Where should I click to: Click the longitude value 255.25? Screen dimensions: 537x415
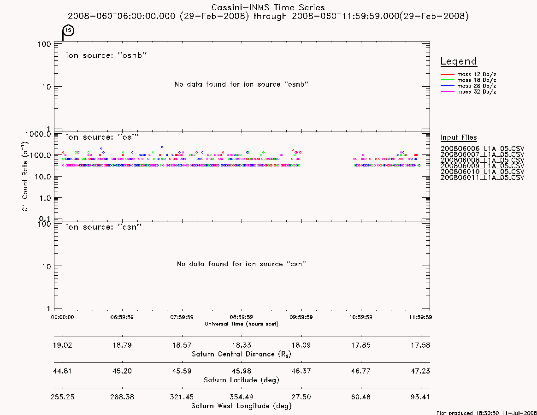point(62,397)
